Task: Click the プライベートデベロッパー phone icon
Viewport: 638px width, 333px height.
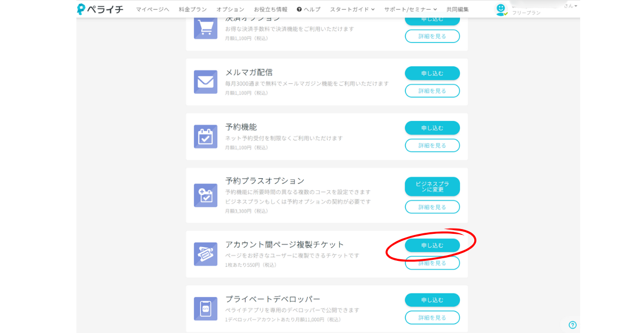Action: click(205, 309)
